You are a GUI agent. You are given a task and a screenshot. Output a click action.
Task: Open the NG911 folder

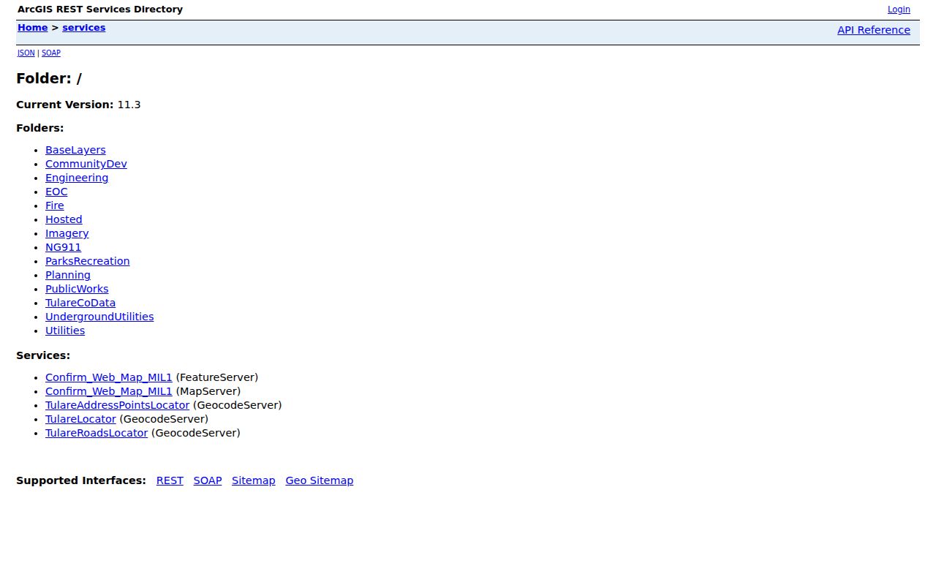tap(63, 247)
